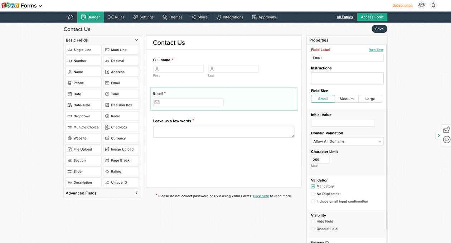The width and height of the screenshot is (451, 243).
Task: Add a Currency field
Action: coord(121,138)
